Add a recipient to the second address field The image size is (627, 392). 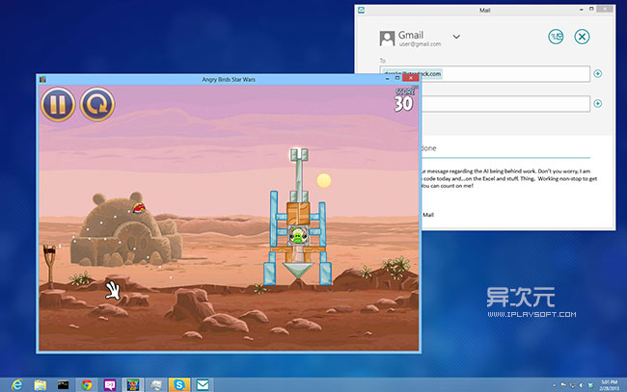(598, 103)
